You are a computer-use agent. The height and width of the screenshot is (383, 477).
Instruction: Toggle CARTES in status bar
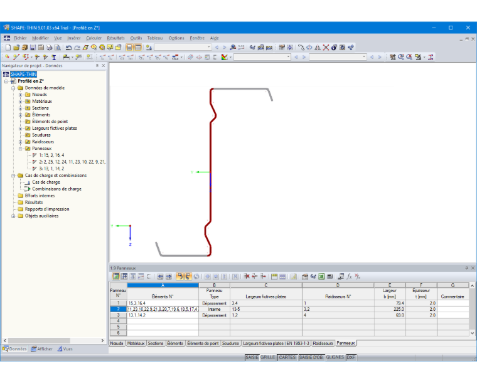[287, 357]
